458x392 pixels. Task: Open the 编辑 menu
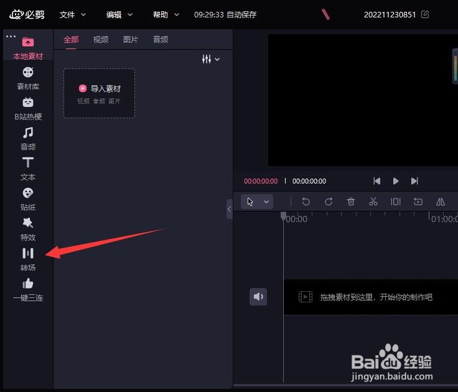click(x=119, y=14)
